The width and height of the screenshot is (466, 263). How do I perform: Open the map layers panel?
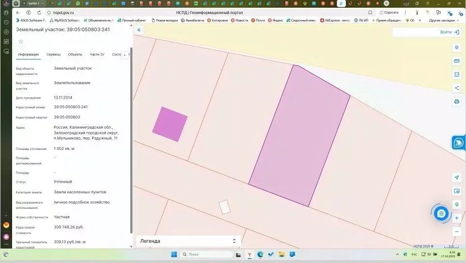pyautogui.click(x=456, y=47)
